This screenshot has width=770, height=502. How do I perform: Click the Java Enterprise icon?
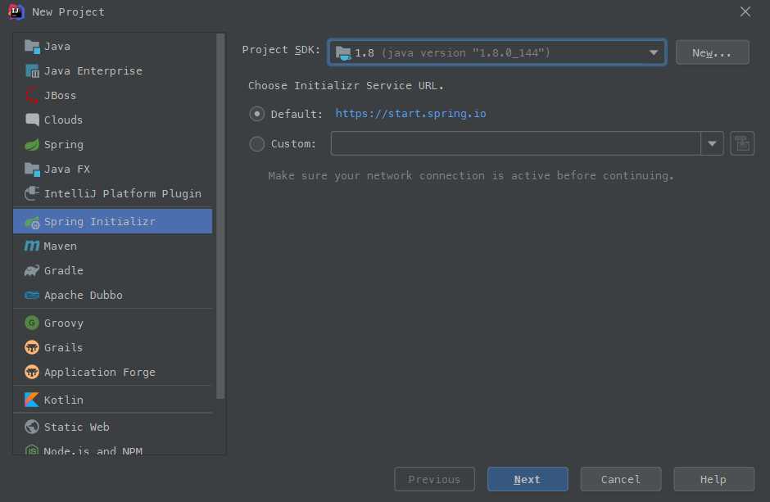32,71
